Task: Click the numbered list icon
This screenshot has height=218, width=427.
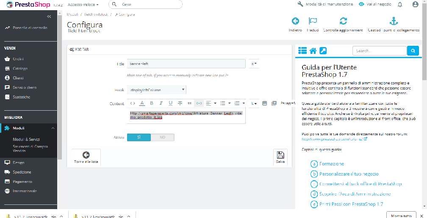Action: point(237,103)
